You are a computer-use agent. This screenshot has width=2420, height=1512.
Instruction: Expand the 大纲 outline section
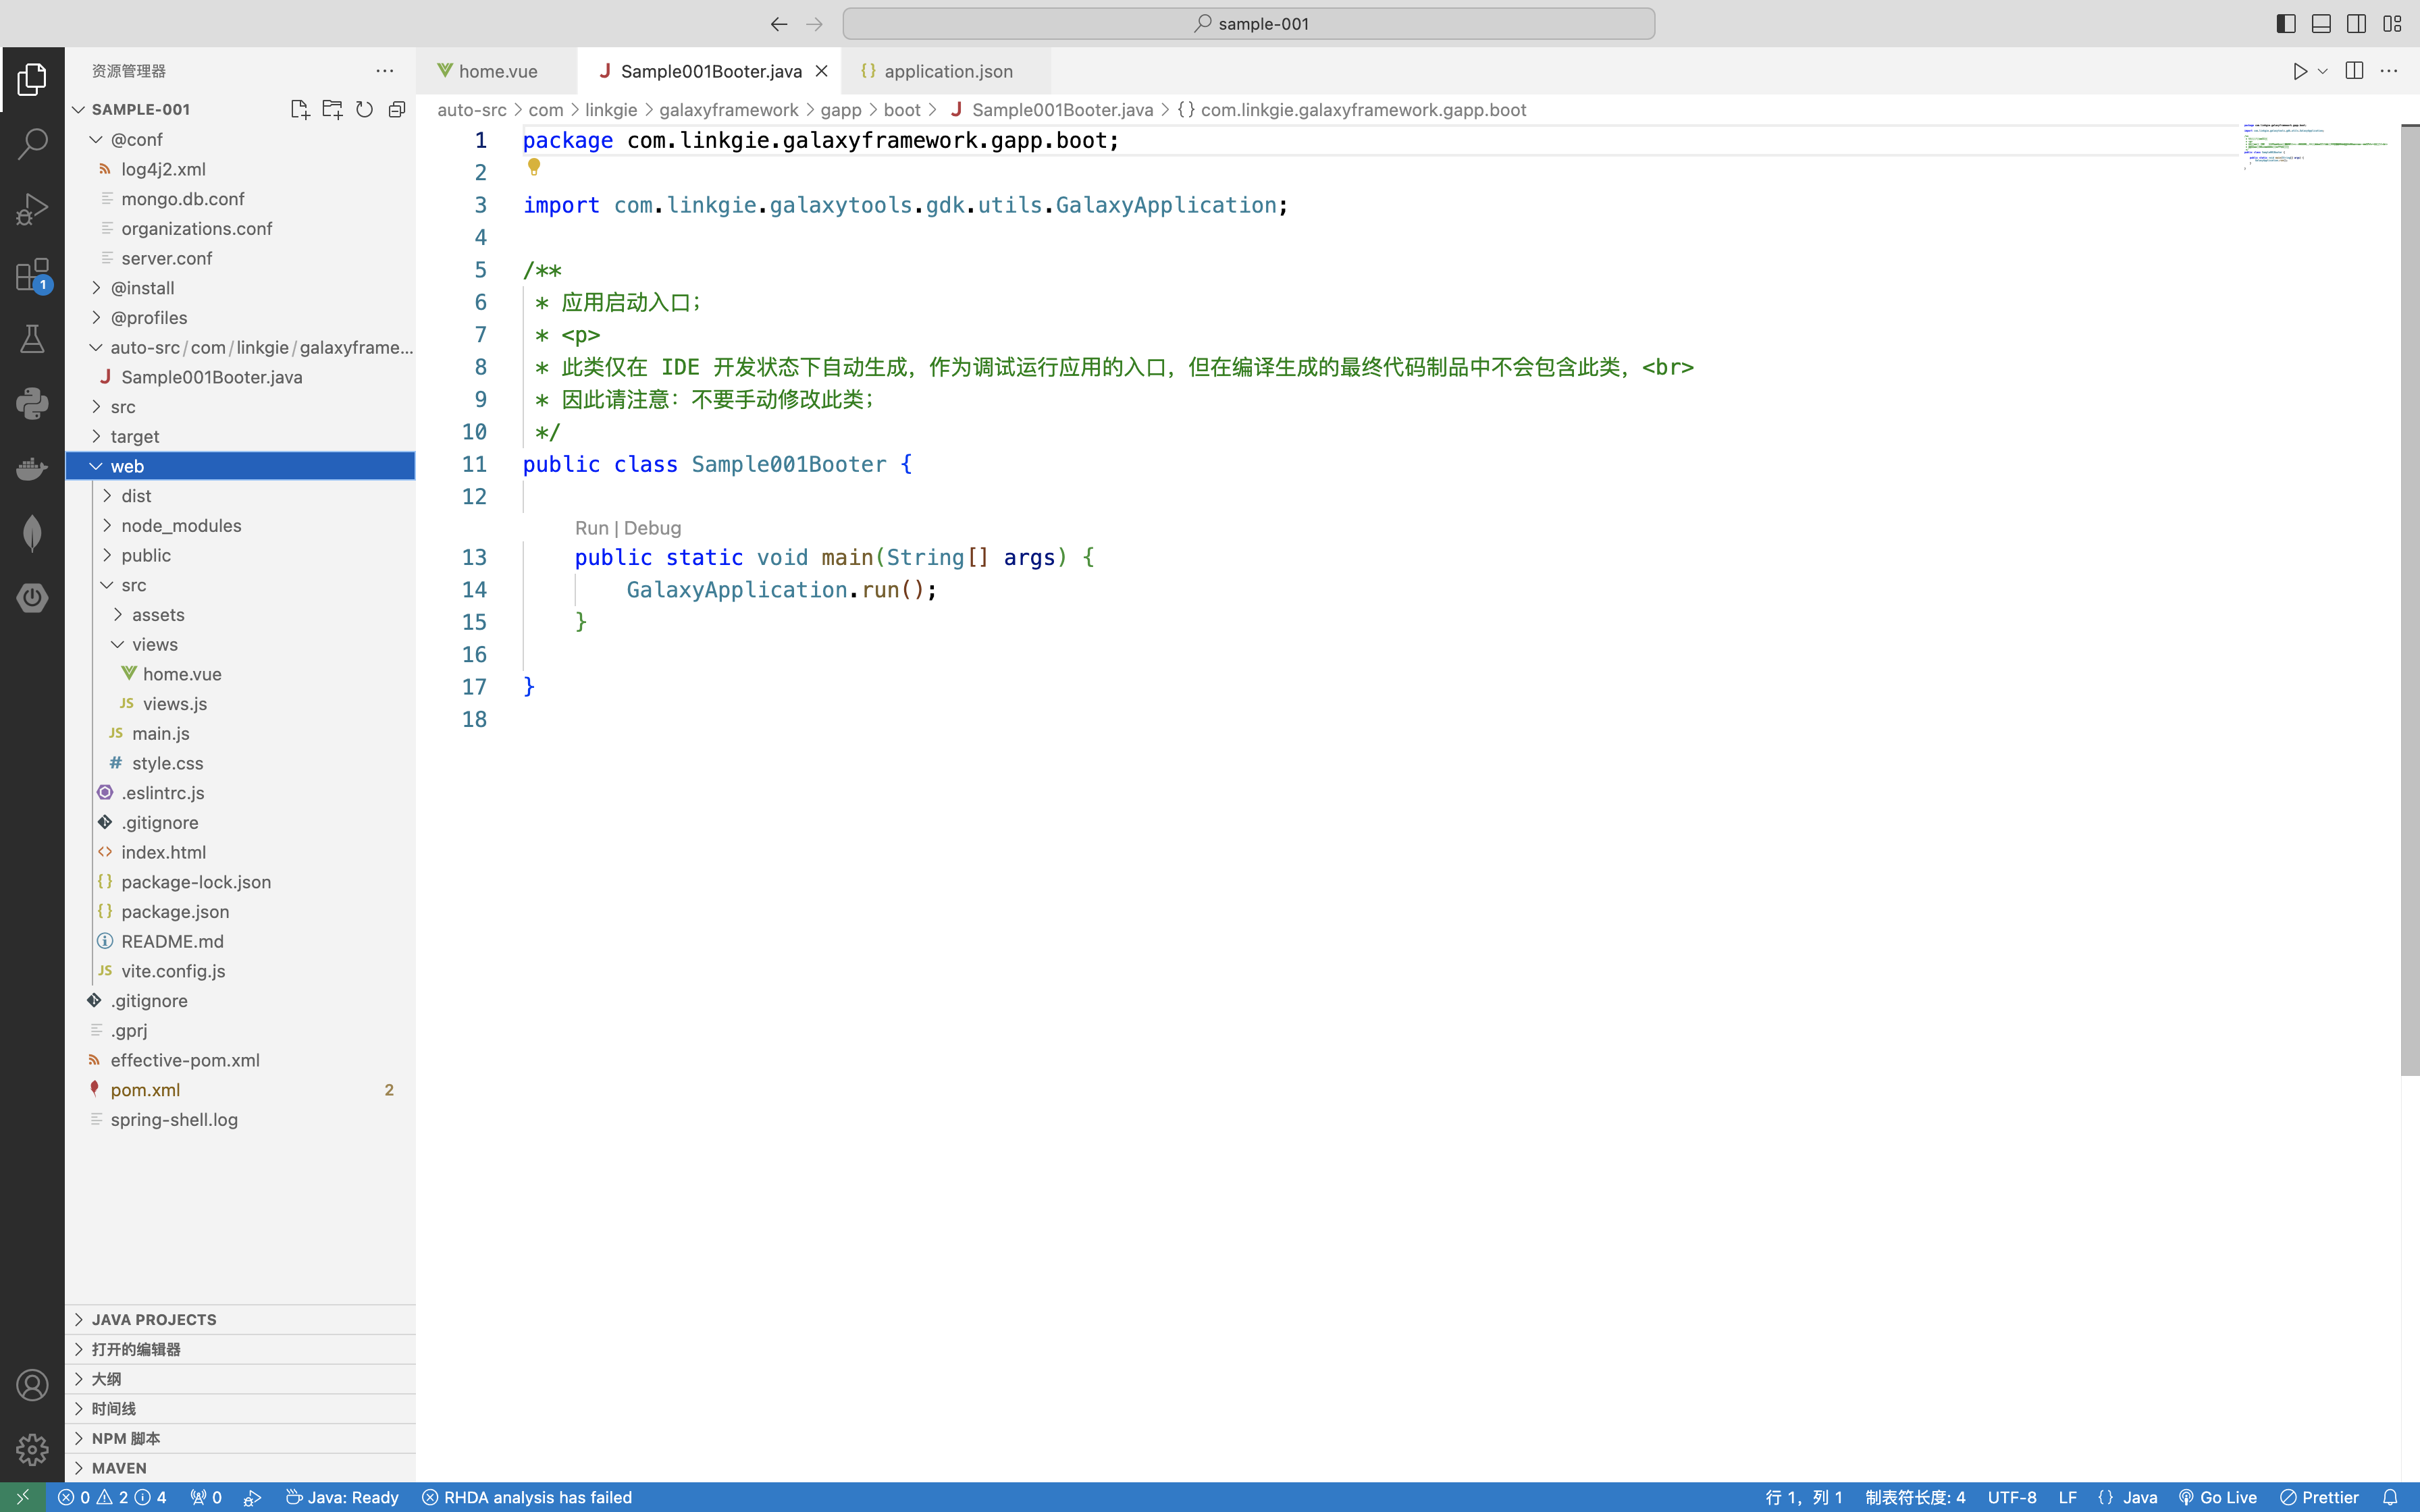point(240,1379)
